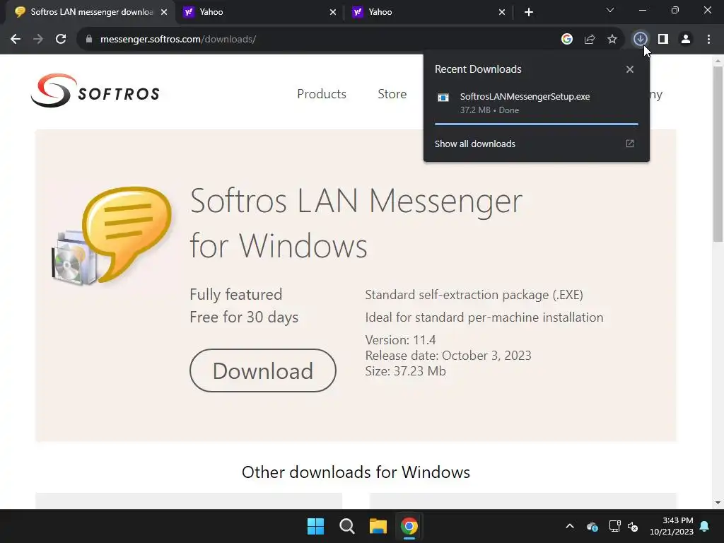This screenshot has height=543, width=724.
Task: Open the Products menu
Action: tap(322, 94)
